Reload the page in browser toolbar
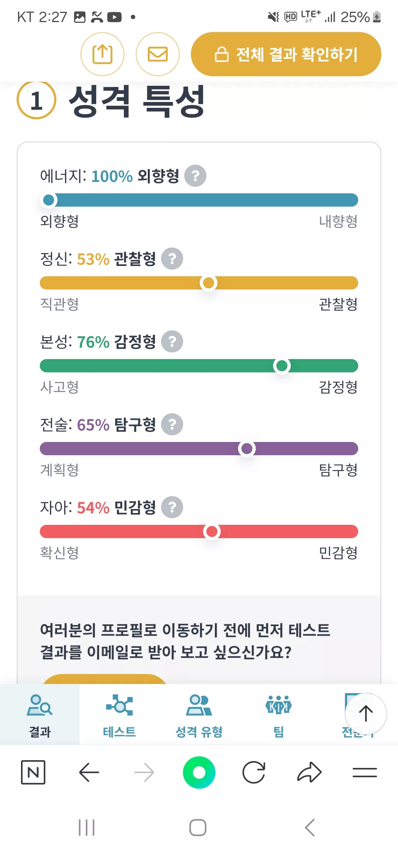The height and width of the screenshot is (853, 398). [254, 772]
